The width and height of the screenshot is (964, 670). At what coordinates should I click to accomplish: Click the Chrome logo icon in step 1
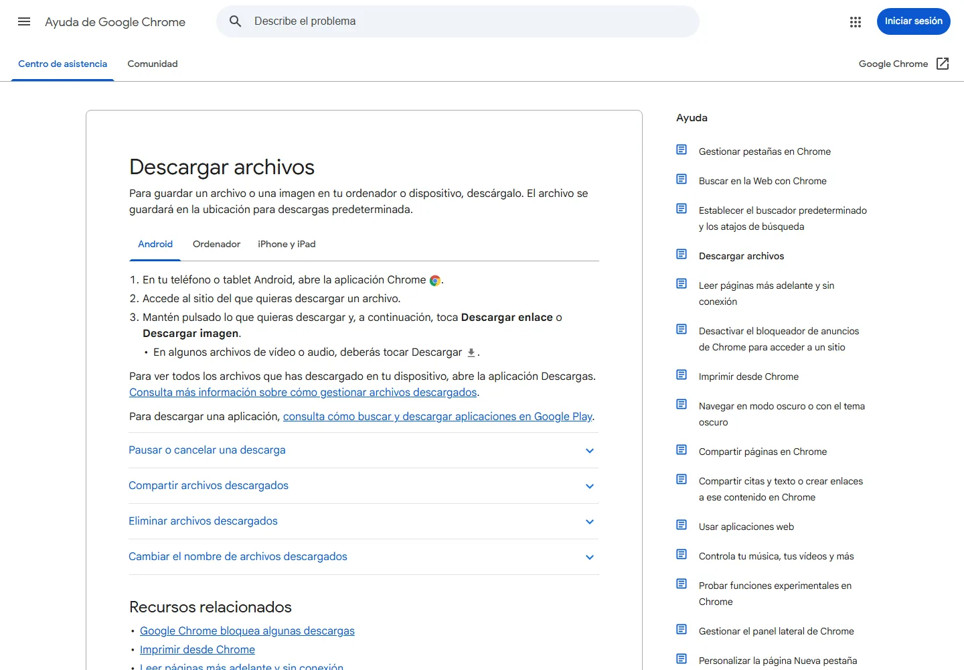click(x=435, y=281)
